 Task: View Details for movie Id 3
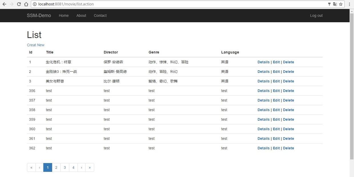pyautogui.click(x=264, y=81)
